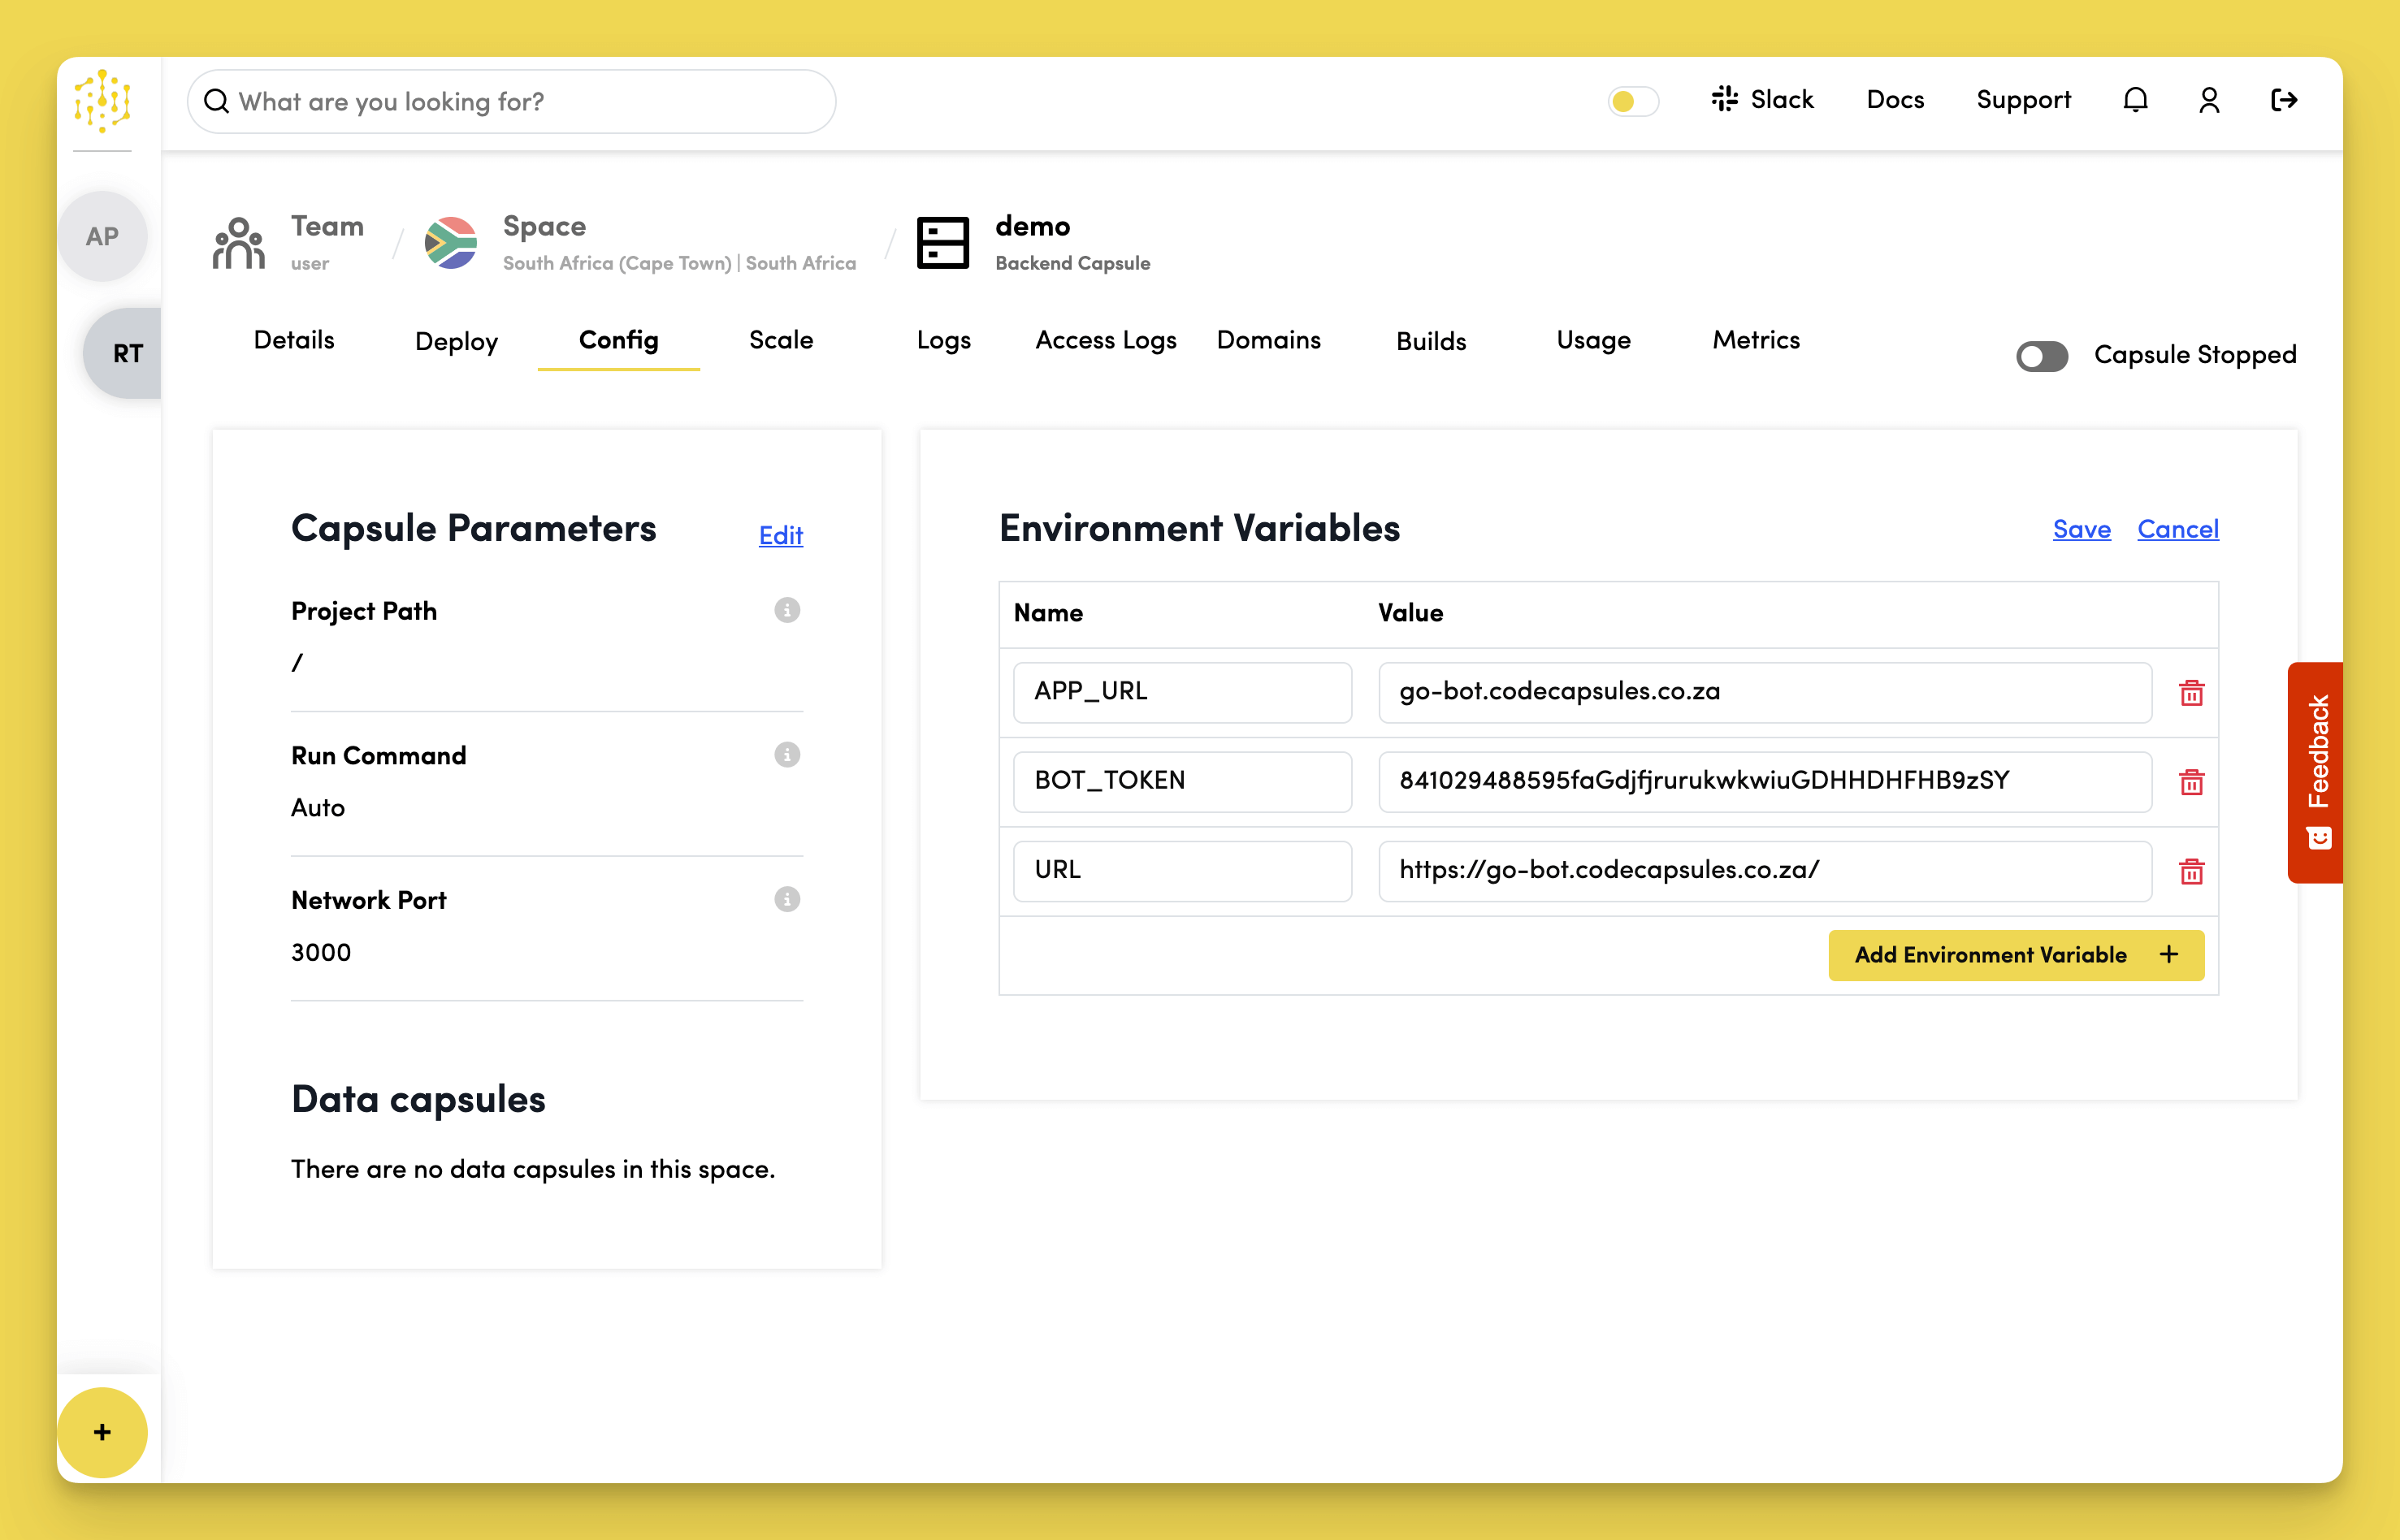Open Slack via the Slack icon
Image resolution: width=2400 pixels, height=1540 pixels.
point(1725,99)
